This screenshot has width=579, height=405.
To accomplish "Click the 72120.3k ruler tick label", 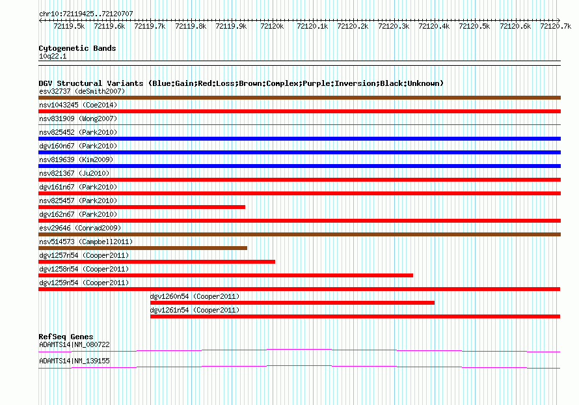I will pyautogui.click(x=394, y=26).
